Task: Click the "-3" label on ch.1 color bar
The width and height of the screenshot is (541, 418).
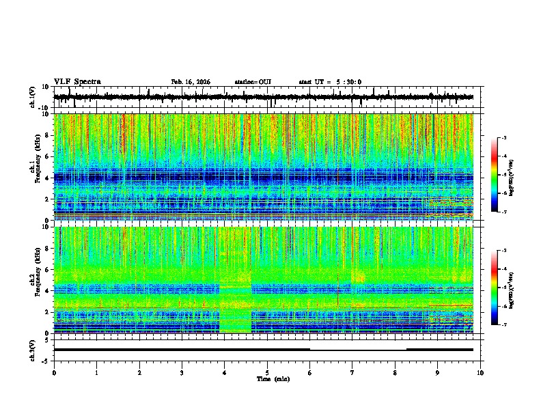Action: [x=503, y=137]
